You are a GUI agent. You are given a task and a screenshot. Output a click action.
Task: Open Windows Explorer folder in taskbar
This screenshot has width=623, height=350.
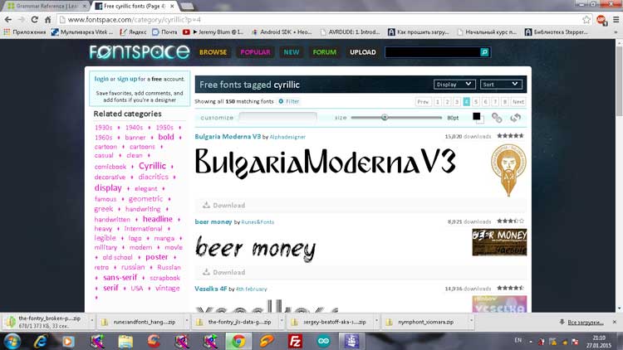[125, 341]
